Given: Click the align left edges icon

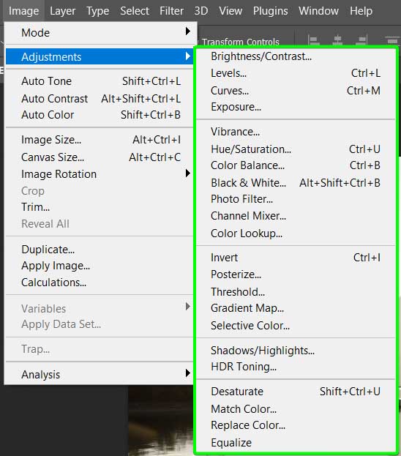Looking at the screenshot, I should point(314,40).
